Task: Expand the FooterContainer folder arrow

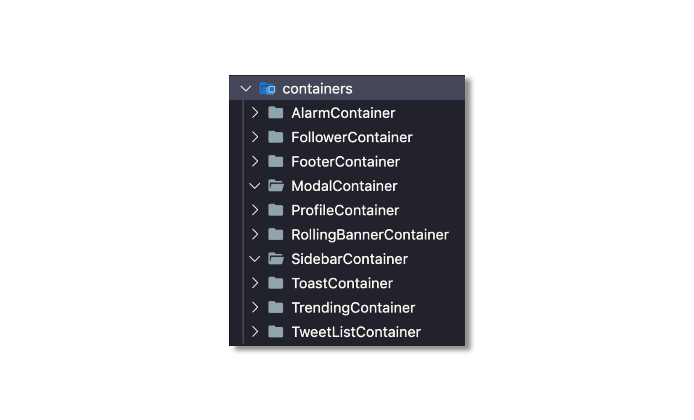Action: point(255,161)
